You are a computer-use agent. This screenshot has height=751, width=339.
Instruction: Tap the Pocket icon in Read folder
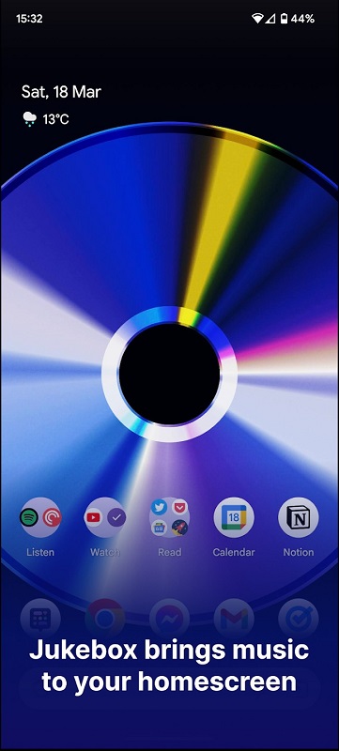[180, 507]
